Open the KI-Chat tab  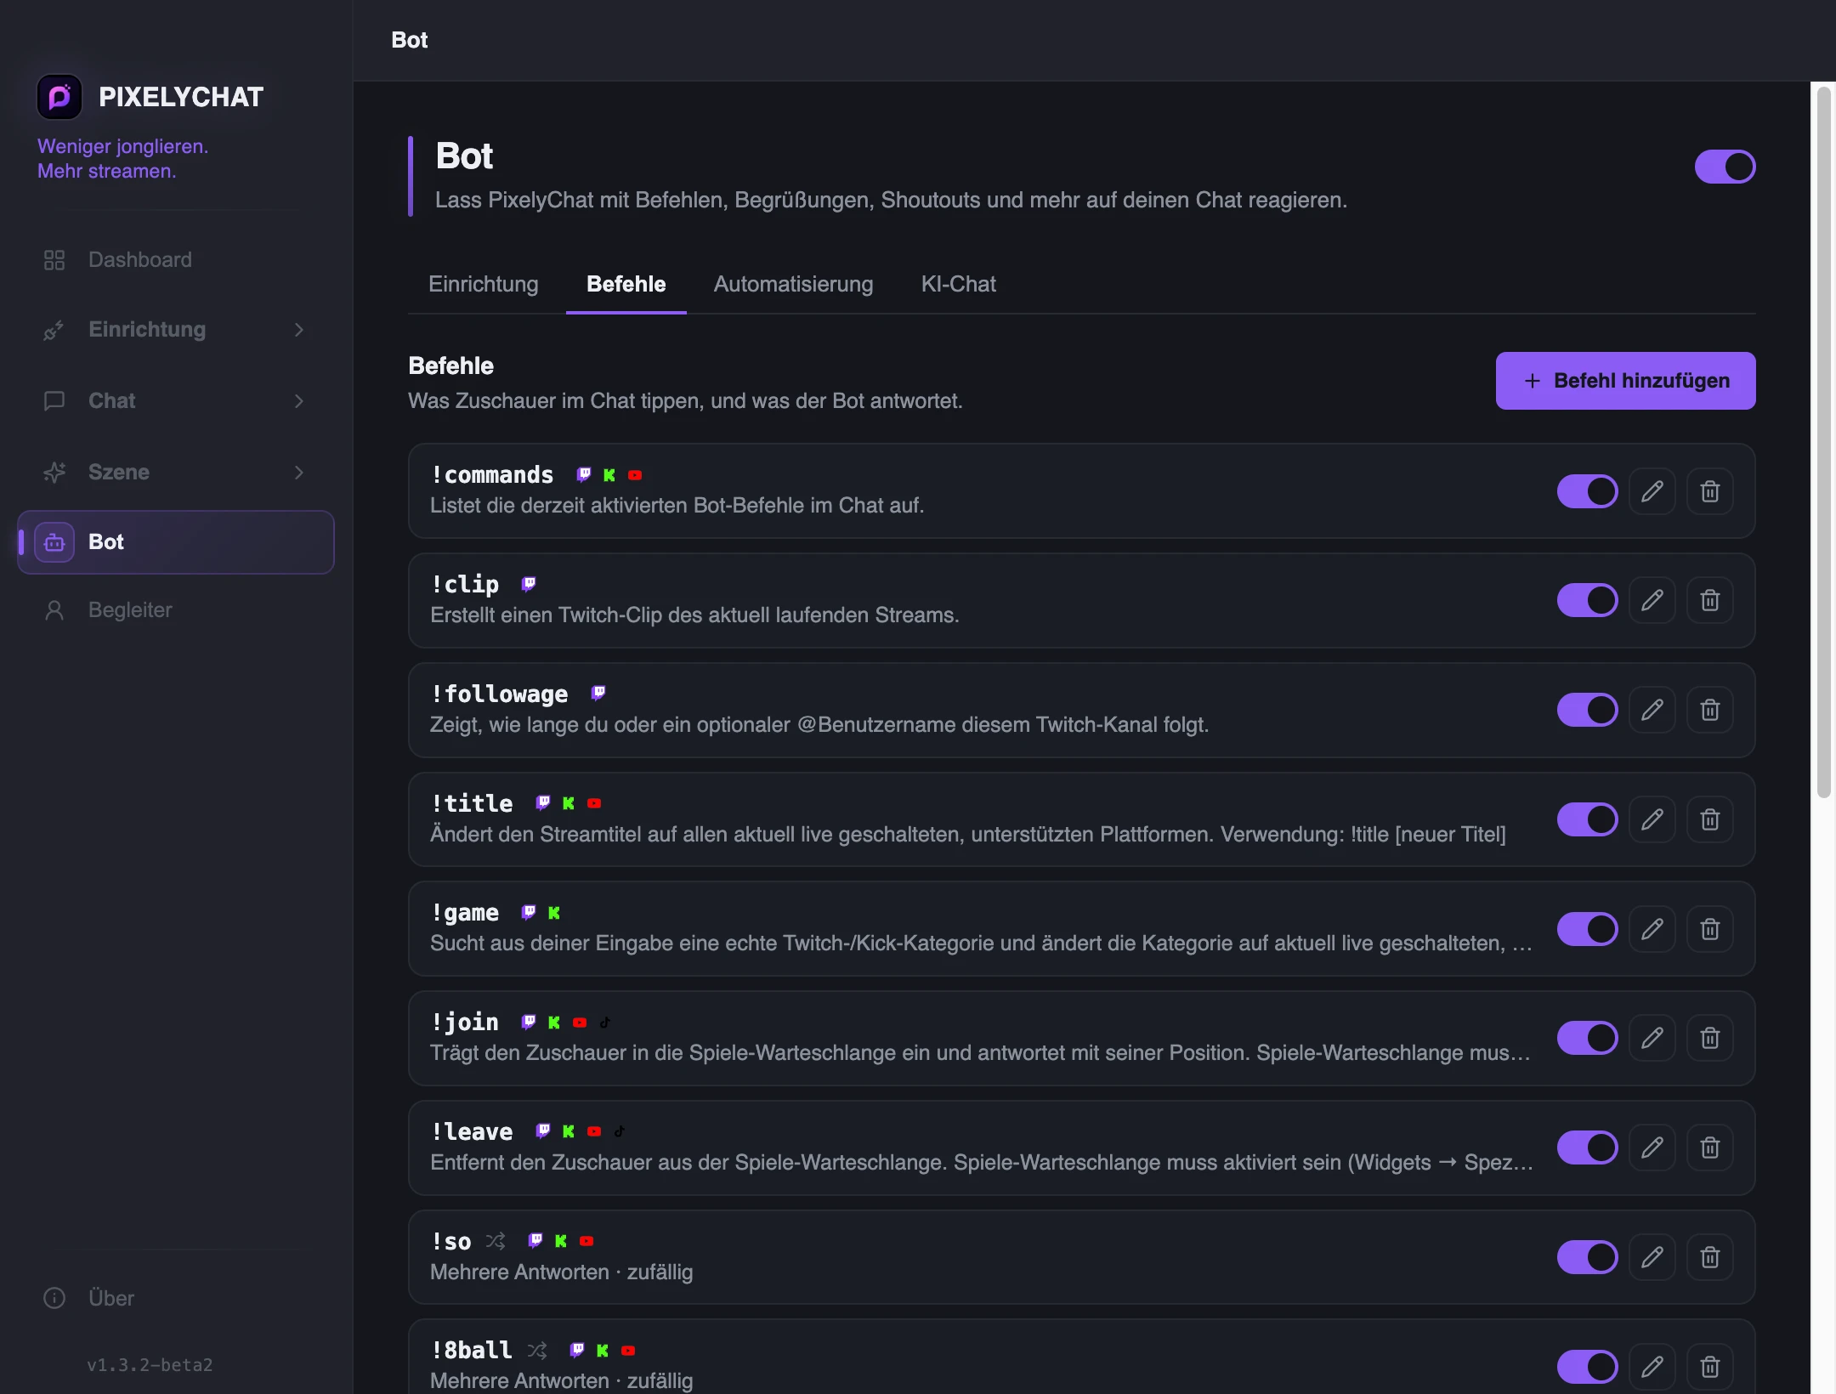pos(958,284)
